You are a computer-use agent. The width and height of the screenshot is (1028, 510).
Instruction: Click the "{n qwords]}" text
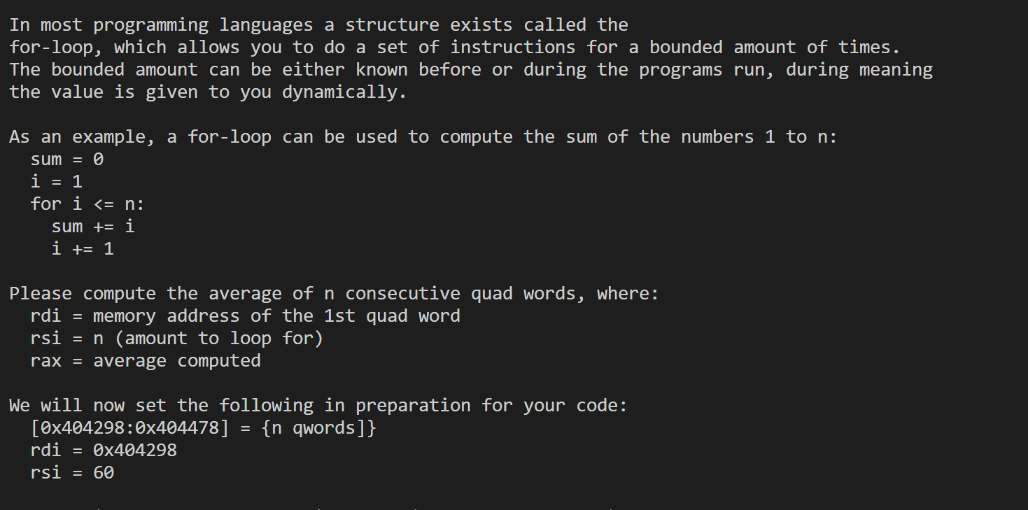point(319,427)
